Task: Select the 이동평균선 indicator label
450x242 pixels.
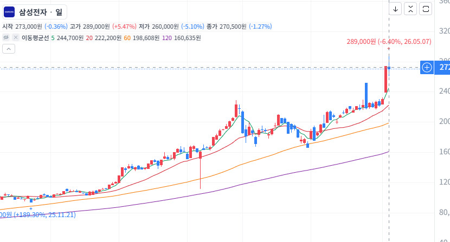Action: pyautogui.click(x=35, y=38)
